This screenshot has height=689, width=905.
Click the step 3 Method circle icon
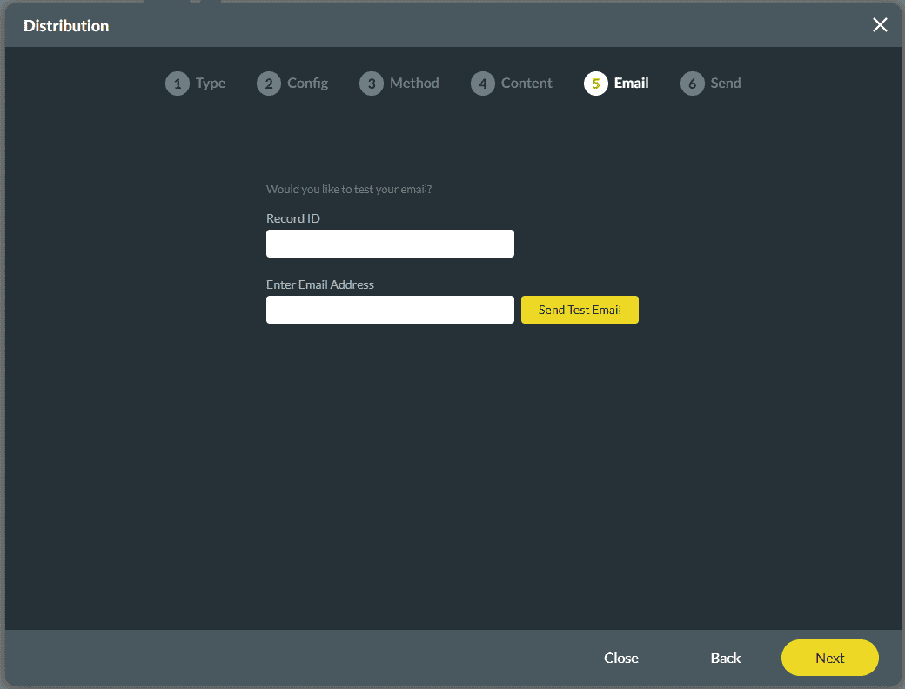click(372, 83)
